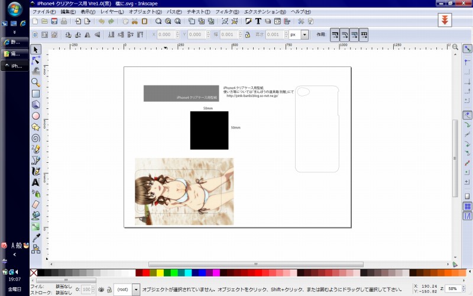Click the Redo arrow icon
This screenshot has height=296, width=473.
[x=111, y=21]
